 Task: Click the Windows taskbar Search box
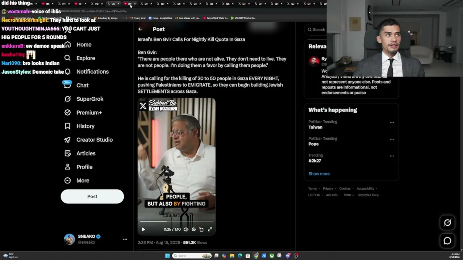coord(192,256)
